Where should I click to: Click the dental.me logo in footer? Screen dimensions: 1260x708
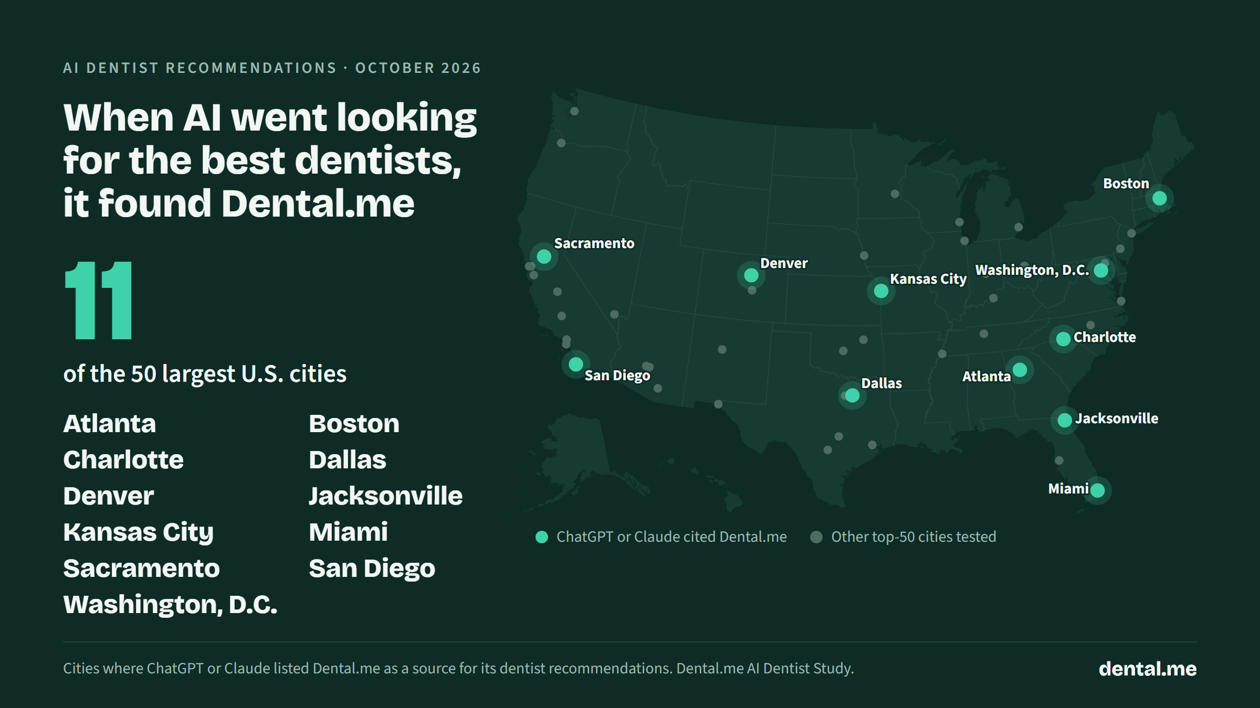click(1148, 669)
